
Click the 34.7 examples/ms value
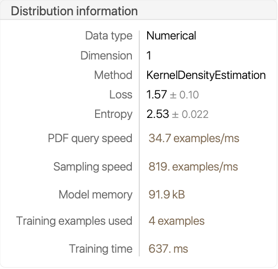(194, 138)
